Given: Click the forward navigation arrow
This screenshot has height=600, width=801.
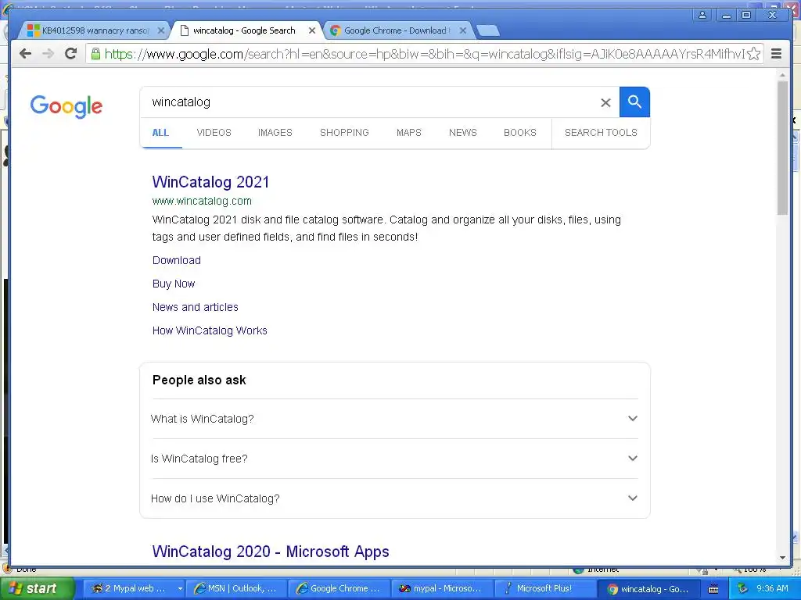Looking at the screenshot, I should 48,54.
